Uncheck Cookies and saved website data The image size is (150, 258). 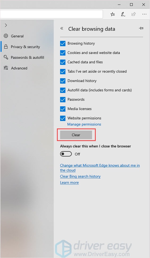point(62,53)
